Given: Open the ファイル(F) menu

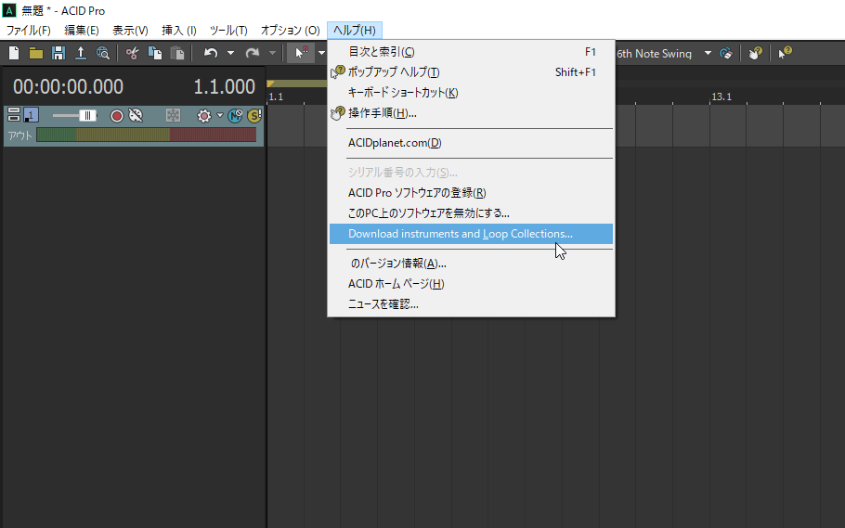Looking at the screenshot, I should 28,31.
